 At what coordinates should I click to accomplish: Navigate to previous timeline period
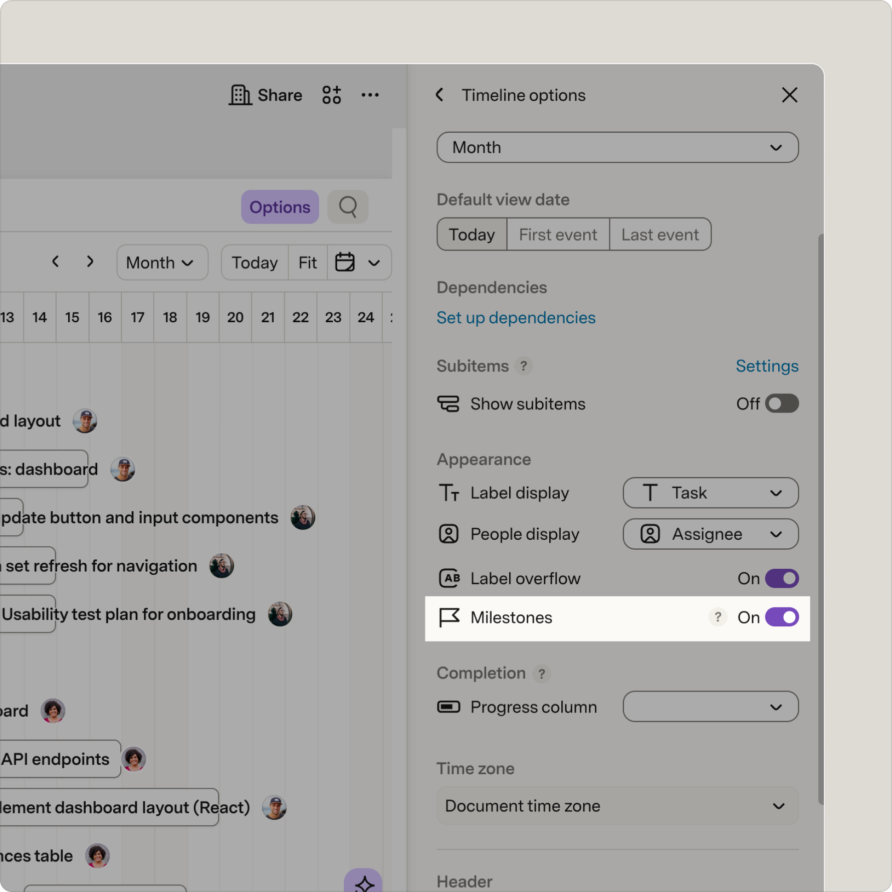[56, 262]
